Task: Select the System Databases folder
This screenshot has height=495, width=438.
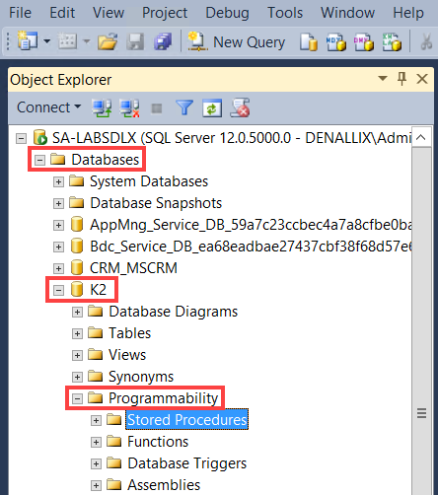Action: click(x=149, y=181)
